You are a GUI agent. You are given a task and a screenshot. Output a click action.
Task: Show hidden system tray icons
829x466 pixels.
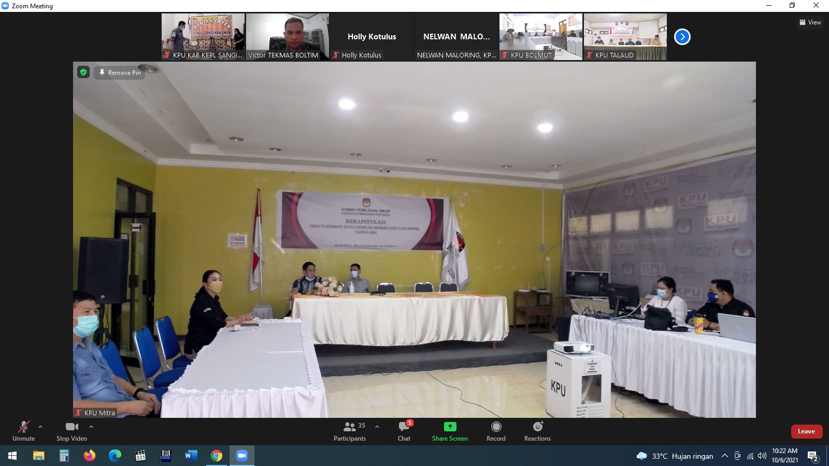[x=725, y=456]
